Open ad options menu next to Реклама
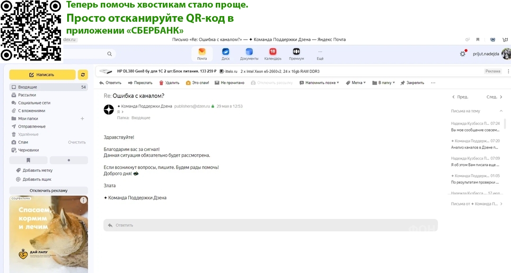511x273 pixels. pyautogui.click(x=508, y=71)
